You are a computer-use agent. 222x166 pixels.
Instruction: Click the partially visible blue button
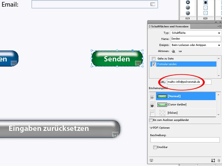click(9, 58)
